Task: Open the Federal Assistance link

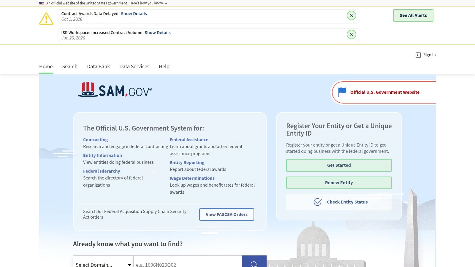Action: click(189, 140)
